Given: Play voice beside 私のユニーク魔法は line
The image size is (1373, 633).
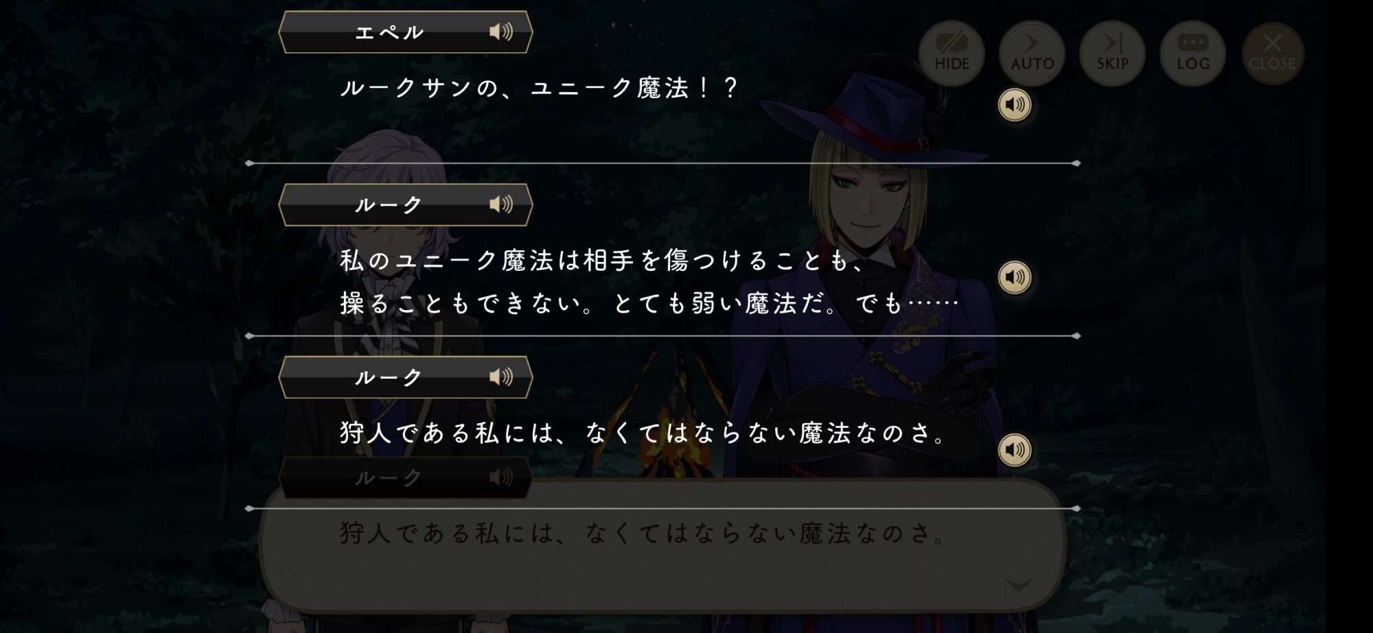Looking at the screenshot, I should point(1015,277).
